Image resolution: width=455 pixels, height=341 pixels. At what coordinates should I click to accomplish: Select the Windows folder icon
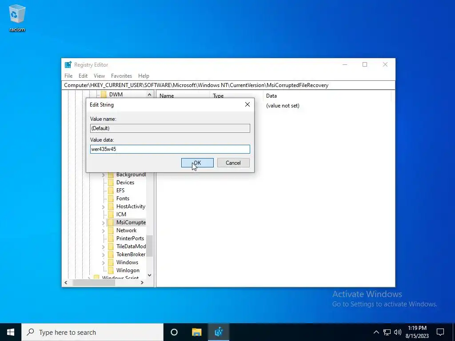[x=111, y=262]
